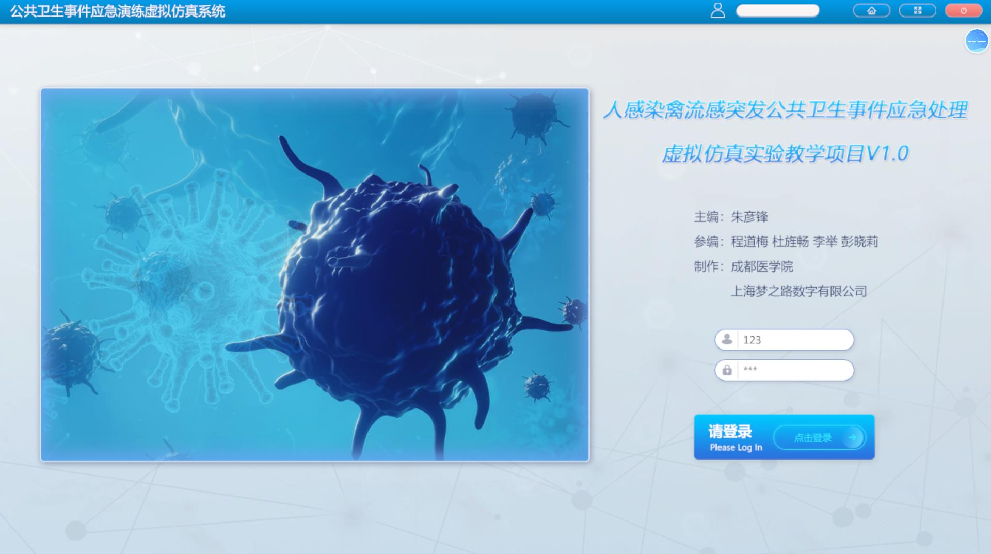Click the padlock icon beside the password field
Screen dimensions: 991x554
point(727,370)
